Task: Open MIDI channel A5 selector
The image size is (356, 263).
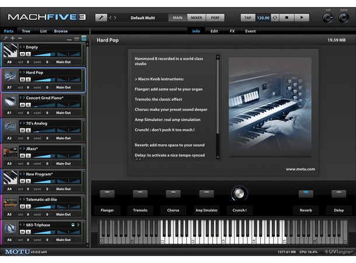Action: click(x=9, y=214)
